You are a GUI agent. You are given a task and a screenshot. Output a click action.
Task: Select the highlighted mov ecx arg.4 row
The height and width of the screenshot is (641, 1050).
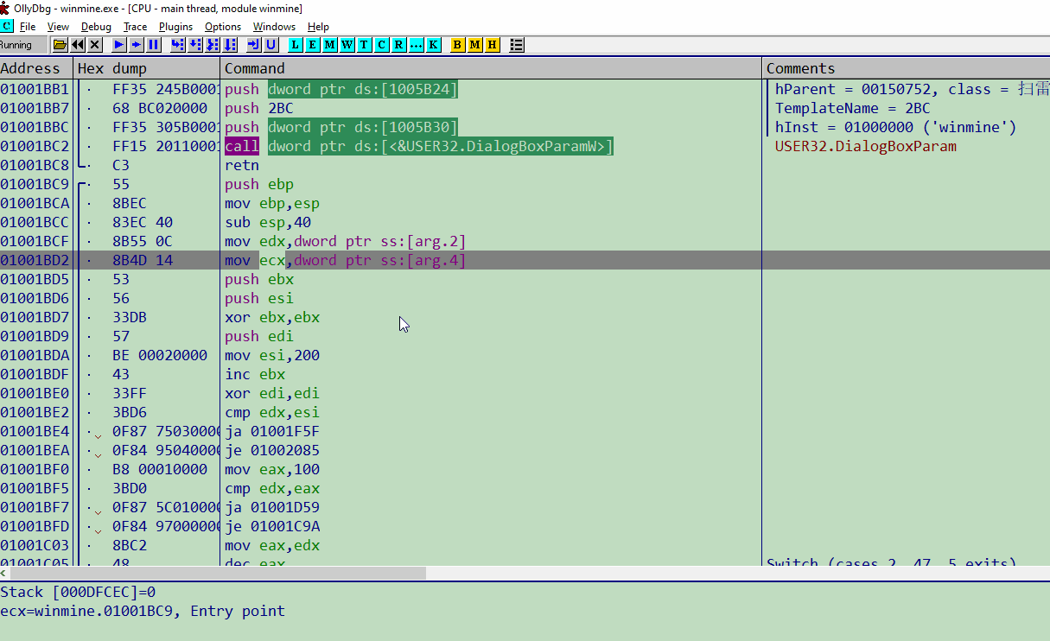pos(525,260)
